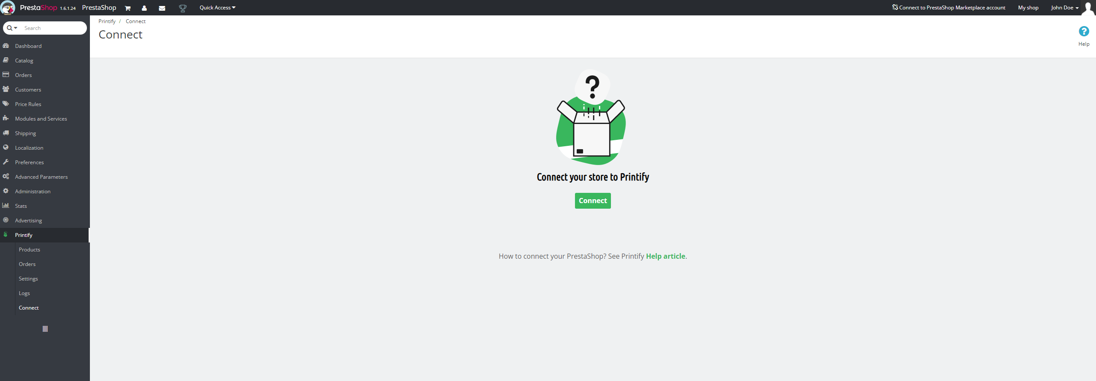Open the customers person icon in header
Image resolution: width=1096 pixels, height=381 pixels.
point(144,8)
